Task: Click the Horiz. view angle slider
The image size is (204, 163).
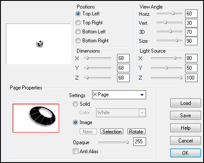Action: pyautogui.click(x=169, y=14)
